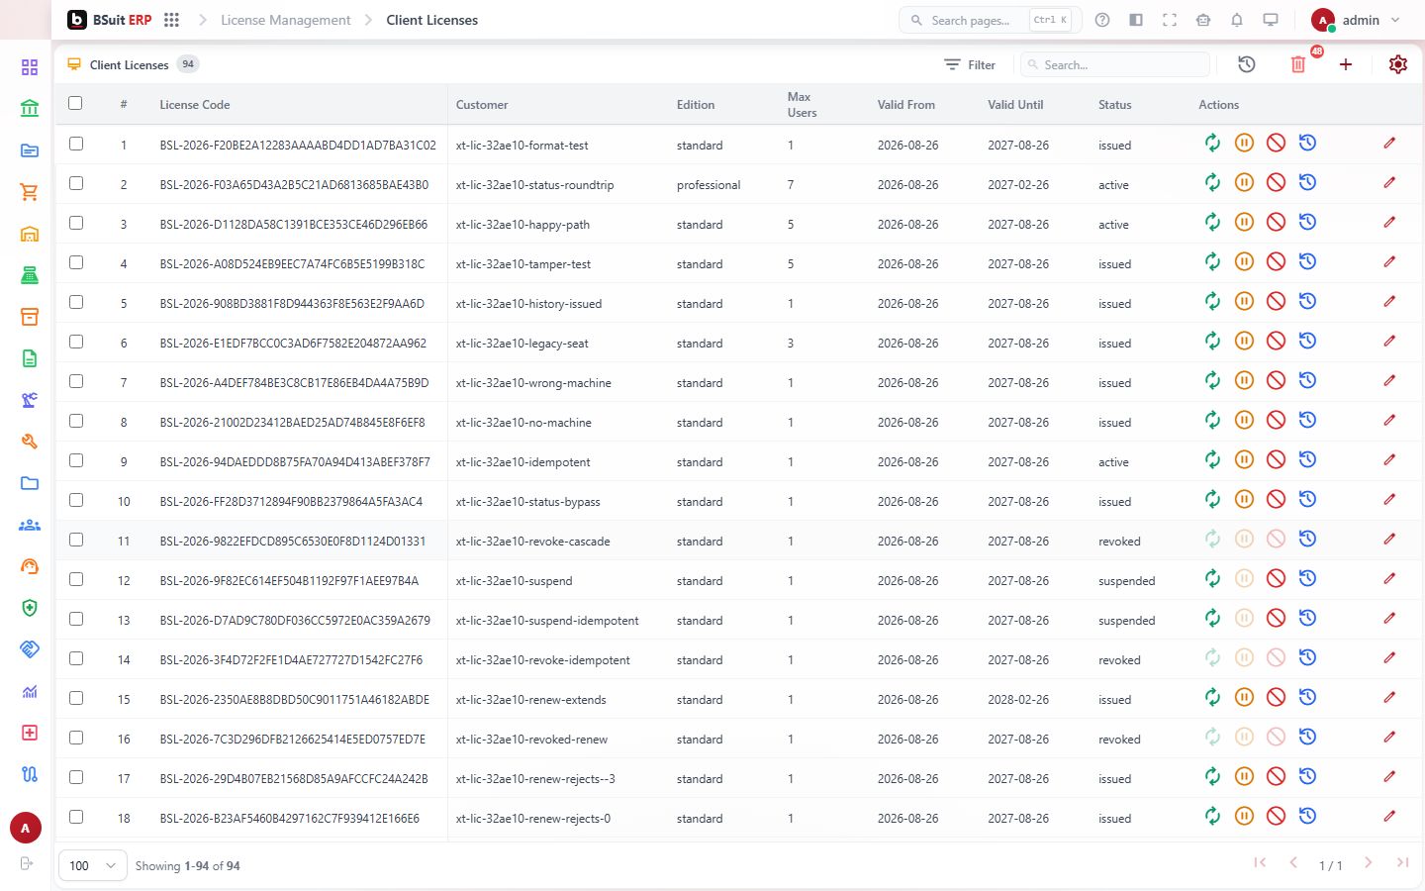Sort by Status column header
Image resolution: width=1425 pixels, height=891 pixels.
coord(1114,104)
